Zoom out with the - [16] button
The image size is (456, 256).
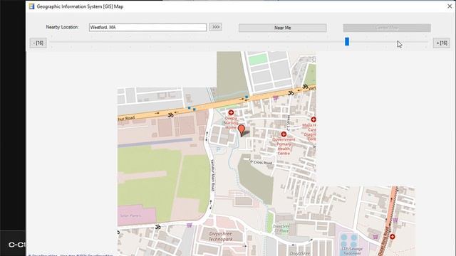[38, 43]
